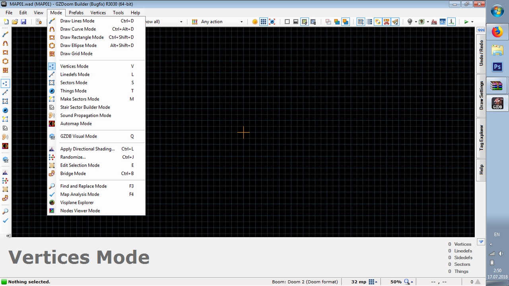Image resolution: width=509 pixels, height=286 pixels.
Task: Toggle wireframe view mode square icon
Action: [x=287, y=21]
